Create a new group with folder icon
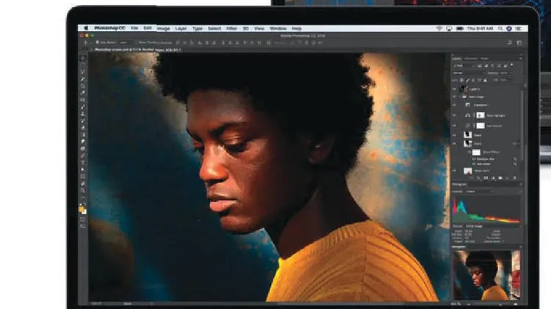This screenshot has height=309, width=551. pos(500,178)
